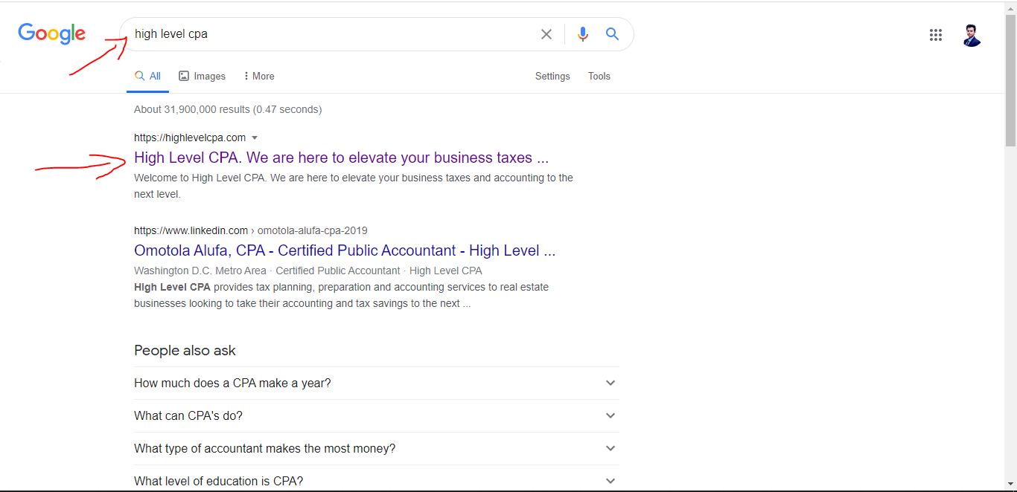Clear the search box with X icon
The width and height of the screenshot is (1017, 492).
pos(546,34)
